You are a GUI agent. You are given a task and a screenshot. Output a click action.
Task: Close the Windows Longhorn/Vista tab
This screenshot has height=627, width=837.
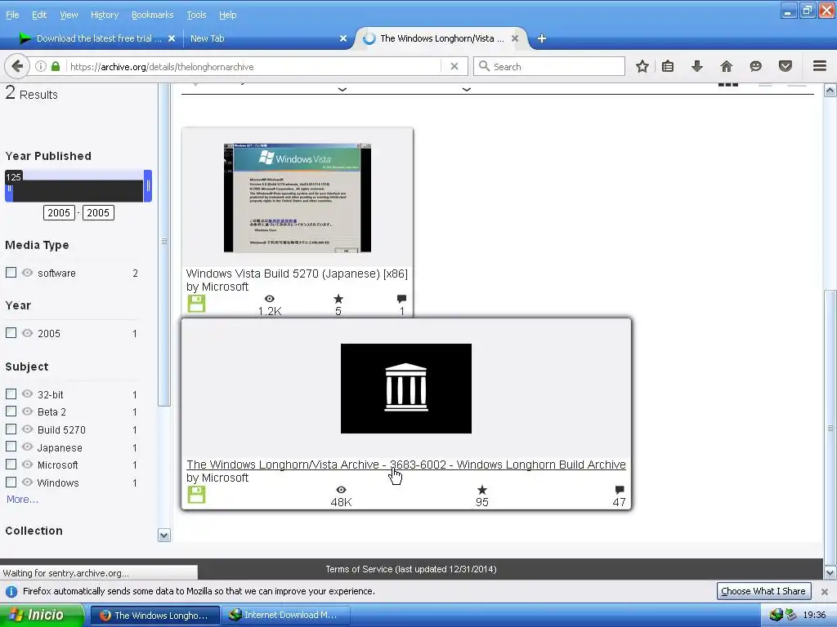515,38
